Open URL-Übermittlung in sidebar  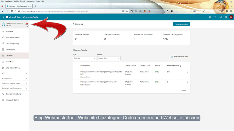coord(15,68)
